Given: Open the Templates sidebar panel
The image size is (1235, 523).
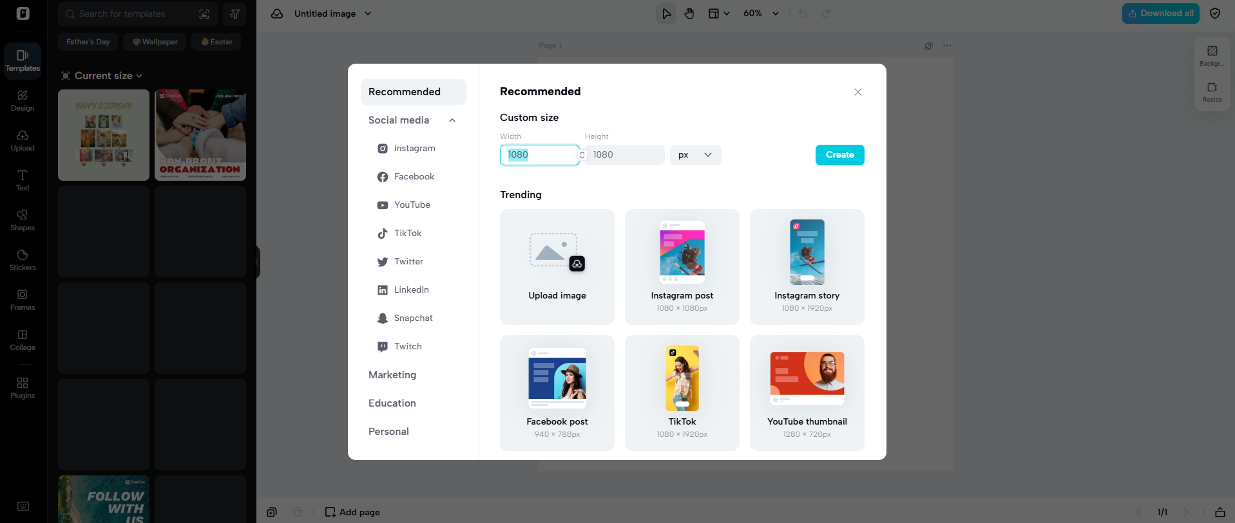Looking at the screenshot, I should (x=23, y=60).
